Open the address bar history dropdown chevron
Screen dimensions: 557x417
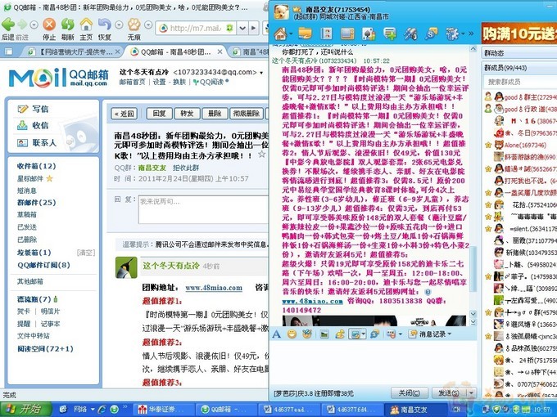[x=242, y=28]
